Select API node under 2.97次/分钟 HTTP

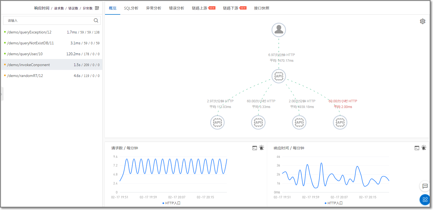[x=217, y=122]
